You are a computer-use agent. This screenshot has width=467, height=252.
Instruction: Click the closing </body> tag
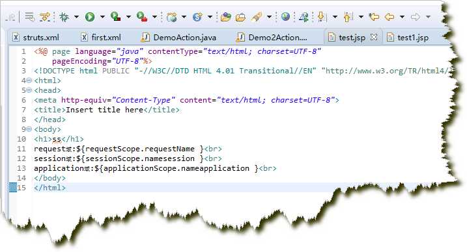click(50, 178)
